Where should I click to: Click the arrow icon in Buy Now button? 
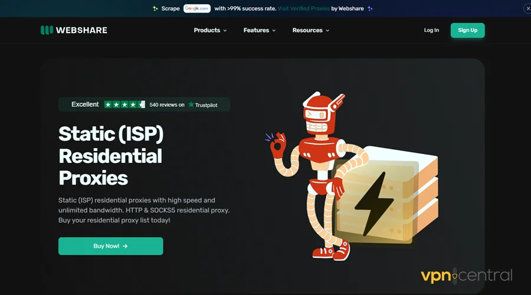pyautogui.click(x=125, y=246)
